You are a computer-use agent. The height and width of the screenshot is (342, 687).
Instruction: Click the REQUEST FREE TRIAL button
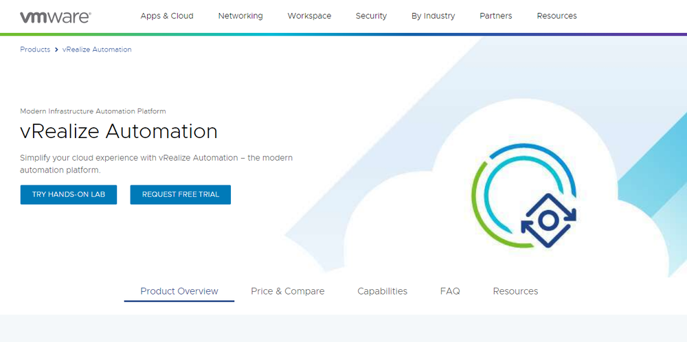coord(181,194)
